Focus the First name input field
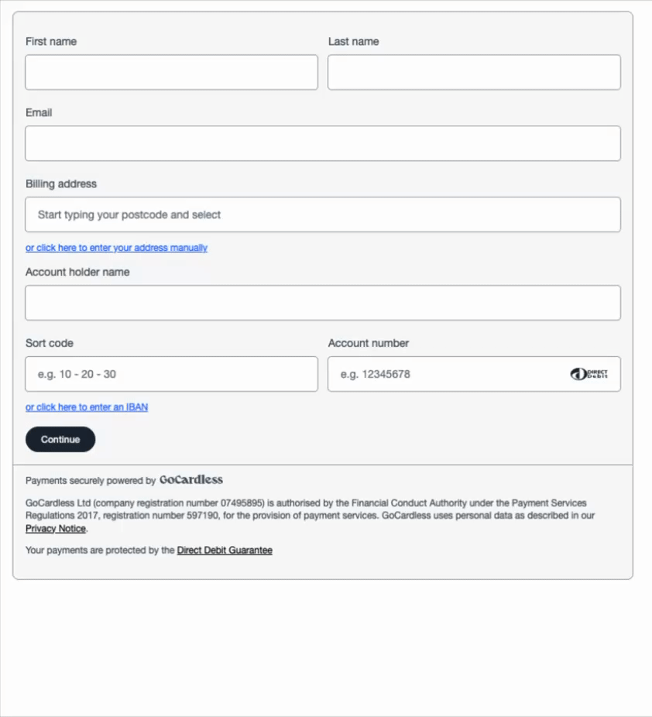This screenshot has height=717, width=652. (171, 72)
